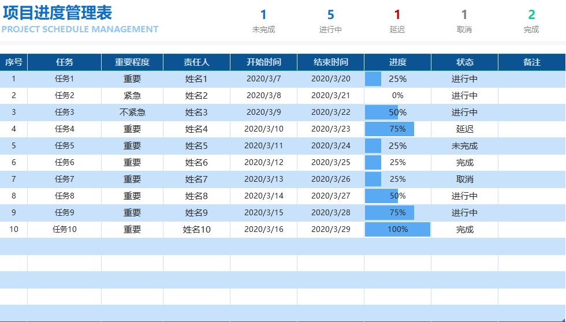566x322 pixels.
Task: Click the 取消 status cell for 任务7
Action: [x=464, y=179]
